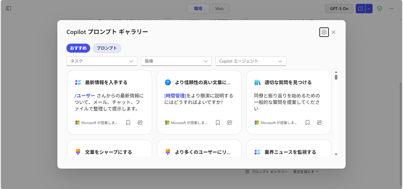Open the 文章をシャープにする prompt card
403x189 pixels.
(x=109, y=152)
